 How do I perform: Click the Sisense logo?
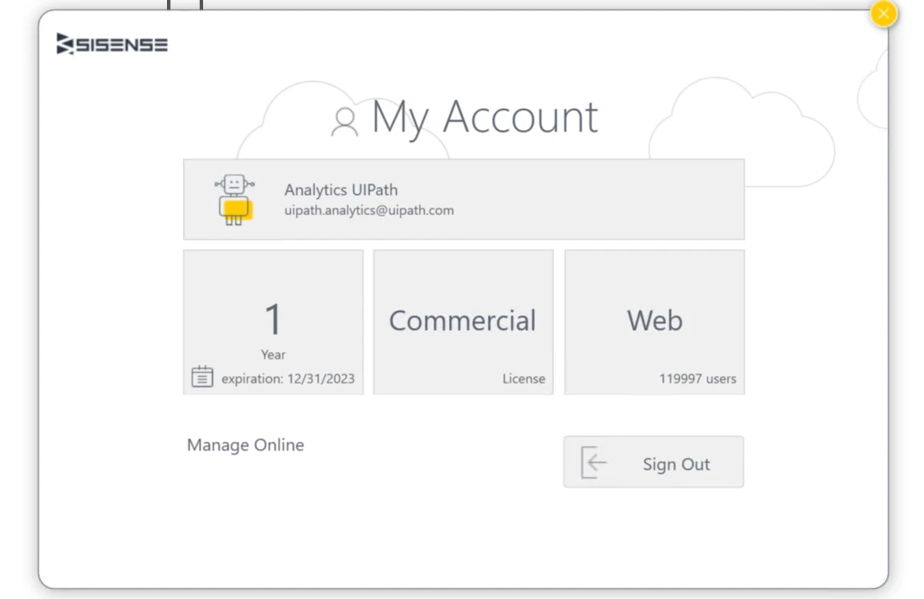tap(112, 44)
